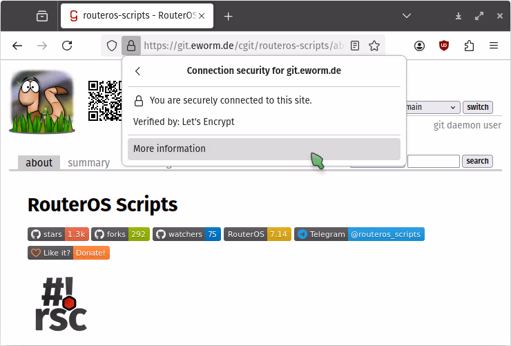Open the hamburger application menu

tap(494, 46)
